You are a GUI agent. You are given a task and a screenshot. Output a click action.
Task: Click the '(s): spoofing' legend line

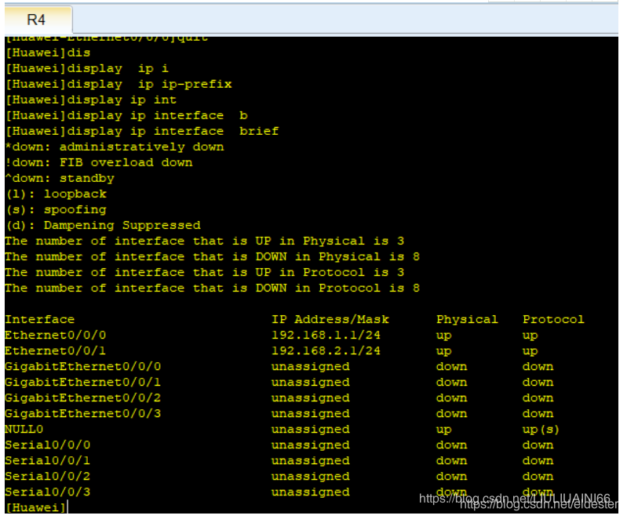tap(56, 210)
